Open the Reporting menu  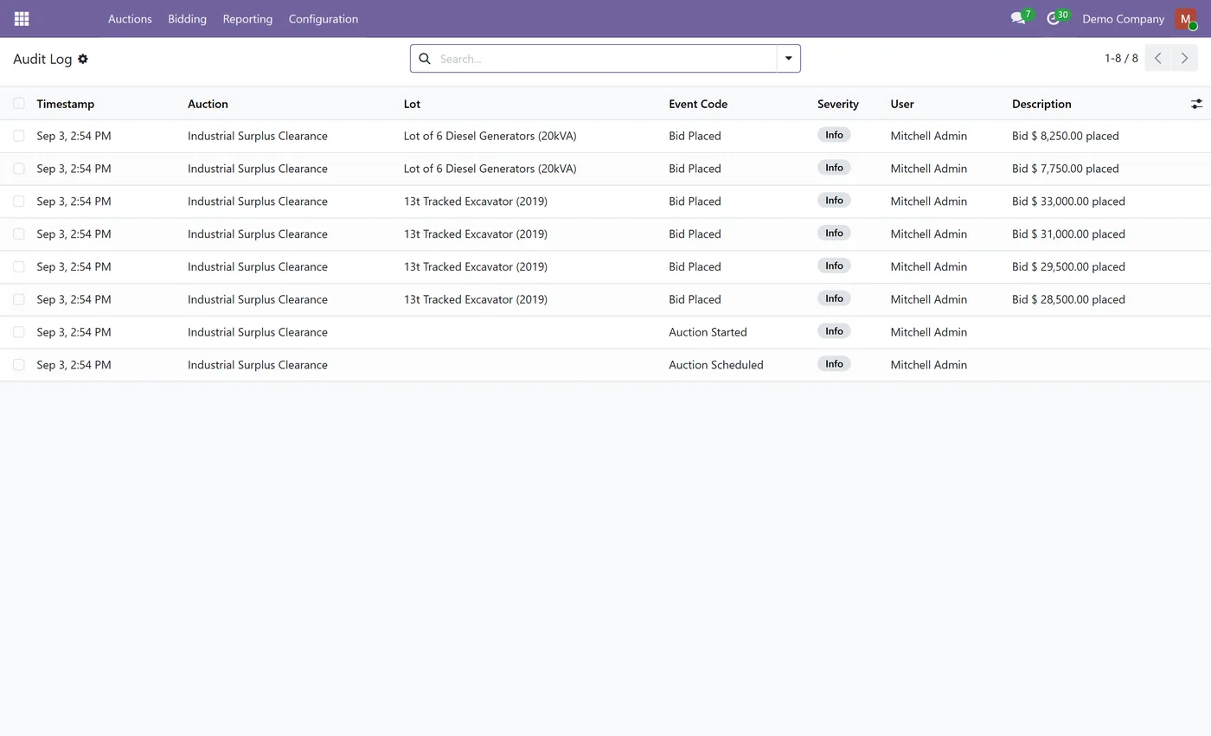[x=247, y=18]
